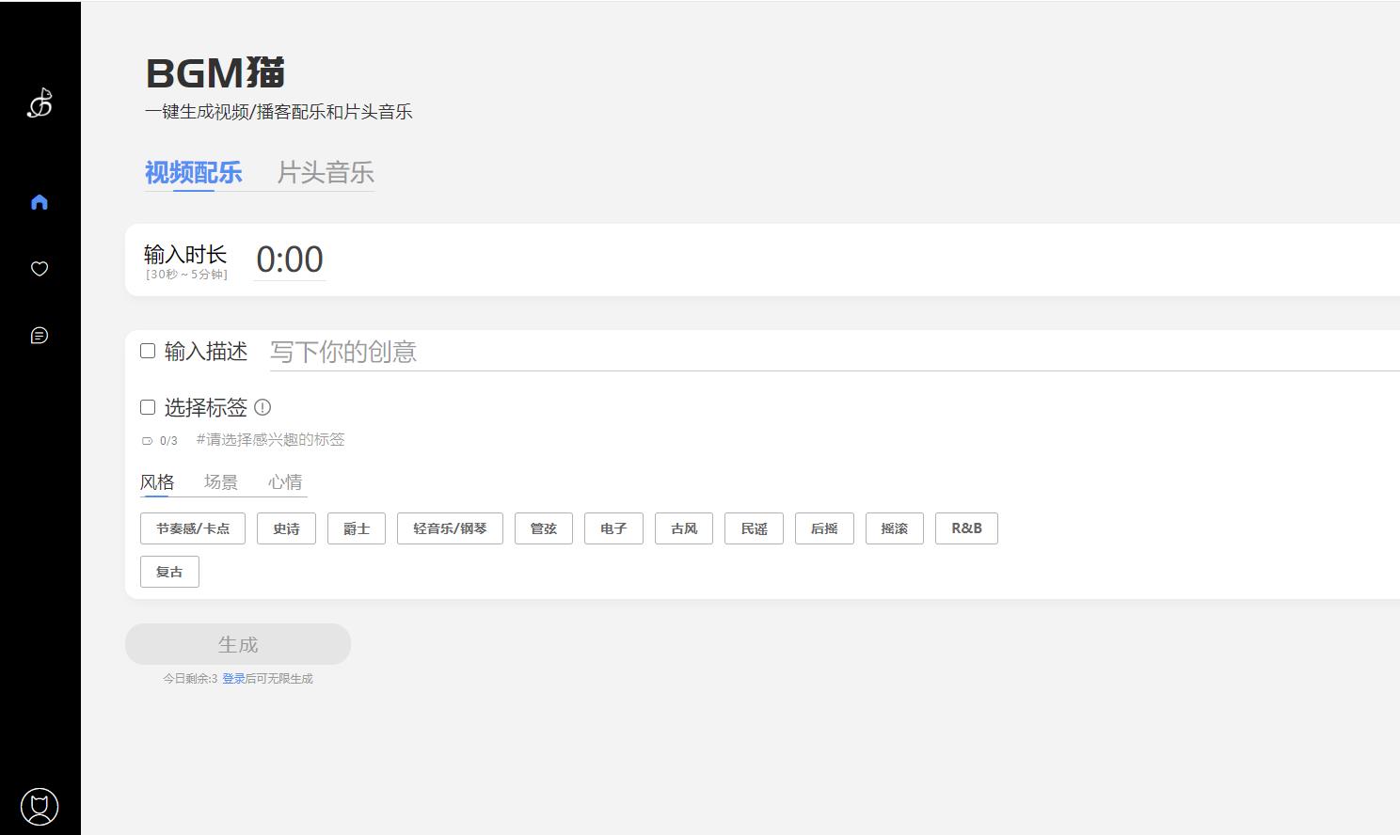Select the 场景 tag category tab
The width and height of the screenshot is (1400, 835).
(x=221, y=482)
